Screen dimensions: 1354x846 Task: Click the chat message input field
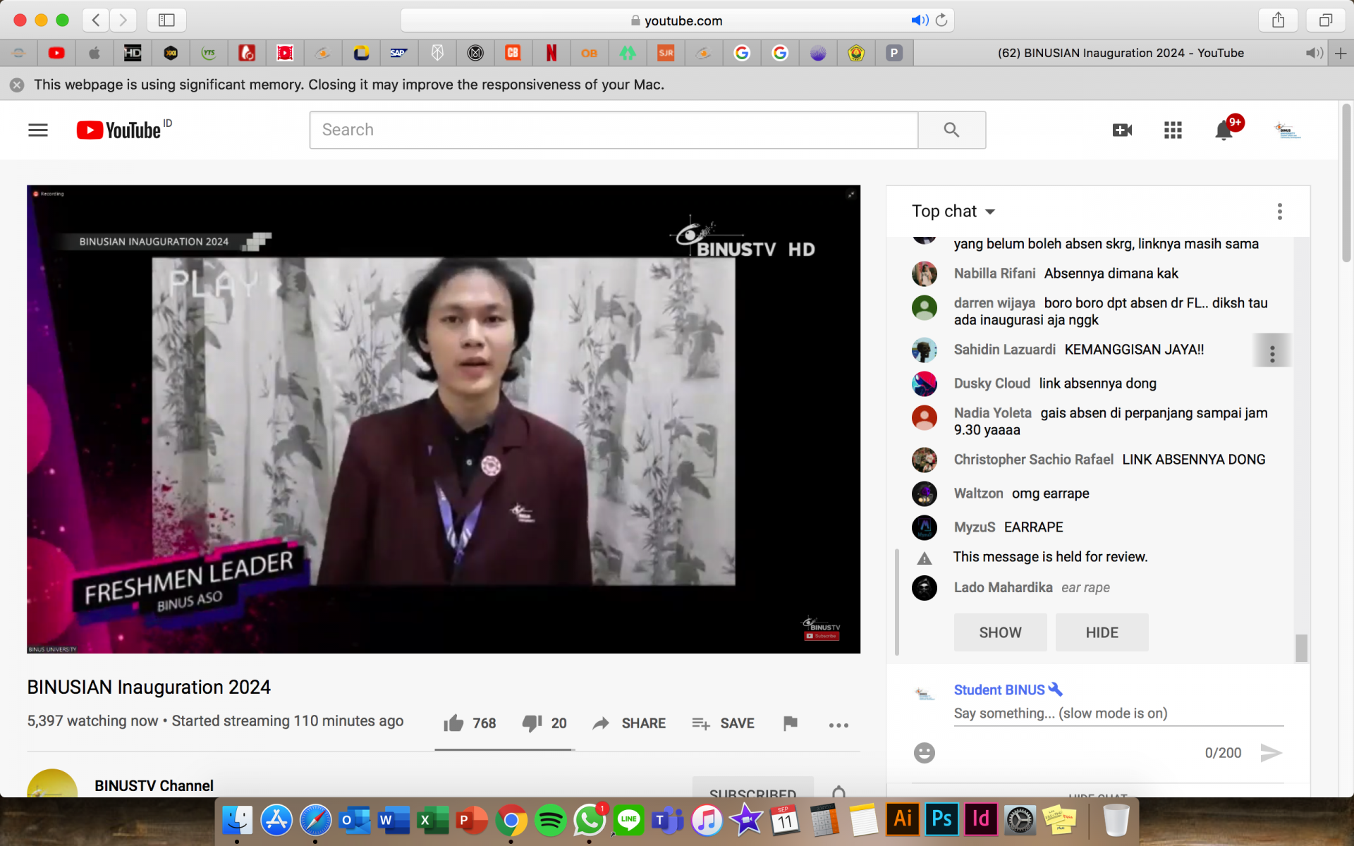[x=1118, y=713]
